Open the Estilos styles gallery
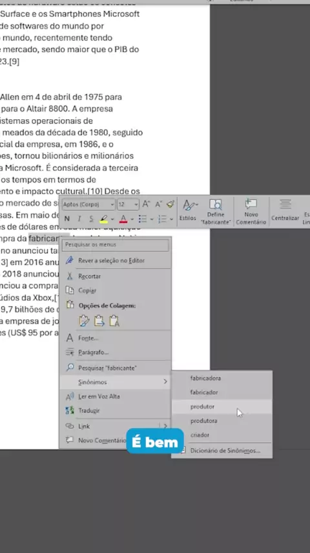 pyautogui.click(x=188, y=210)
